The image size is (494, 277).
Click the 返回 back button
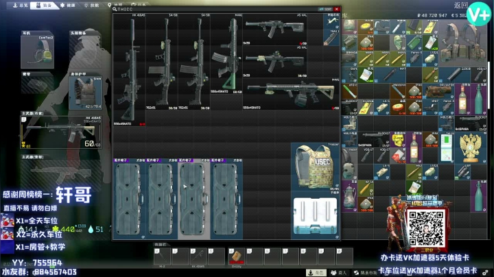coord(460,5)
